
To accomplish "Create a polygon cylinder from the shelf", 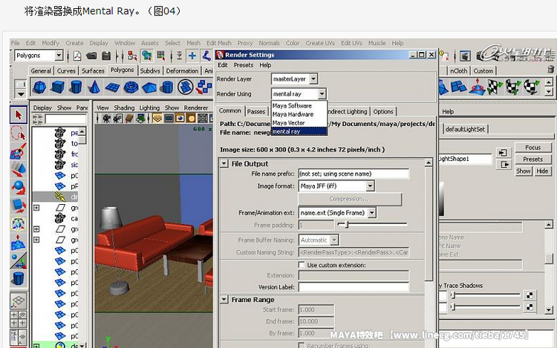I will coord(76,88).
